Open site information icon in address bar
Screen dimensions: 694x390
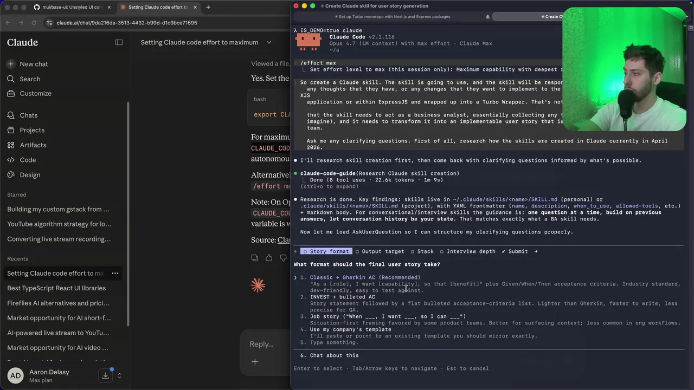[49, 23]
